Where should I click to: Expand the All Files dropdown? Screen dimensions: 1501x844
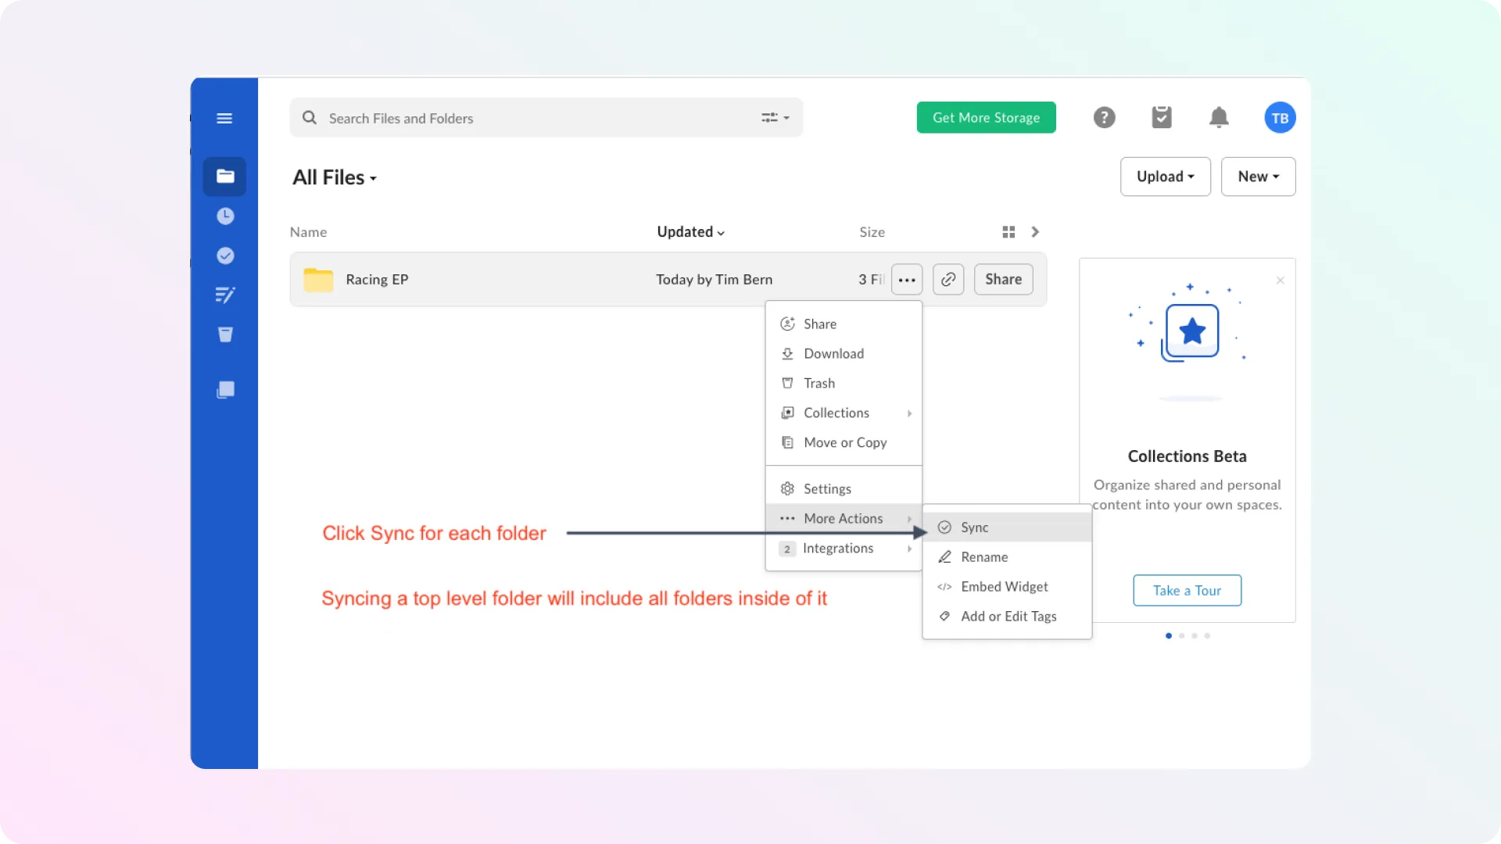click(335, 177)
